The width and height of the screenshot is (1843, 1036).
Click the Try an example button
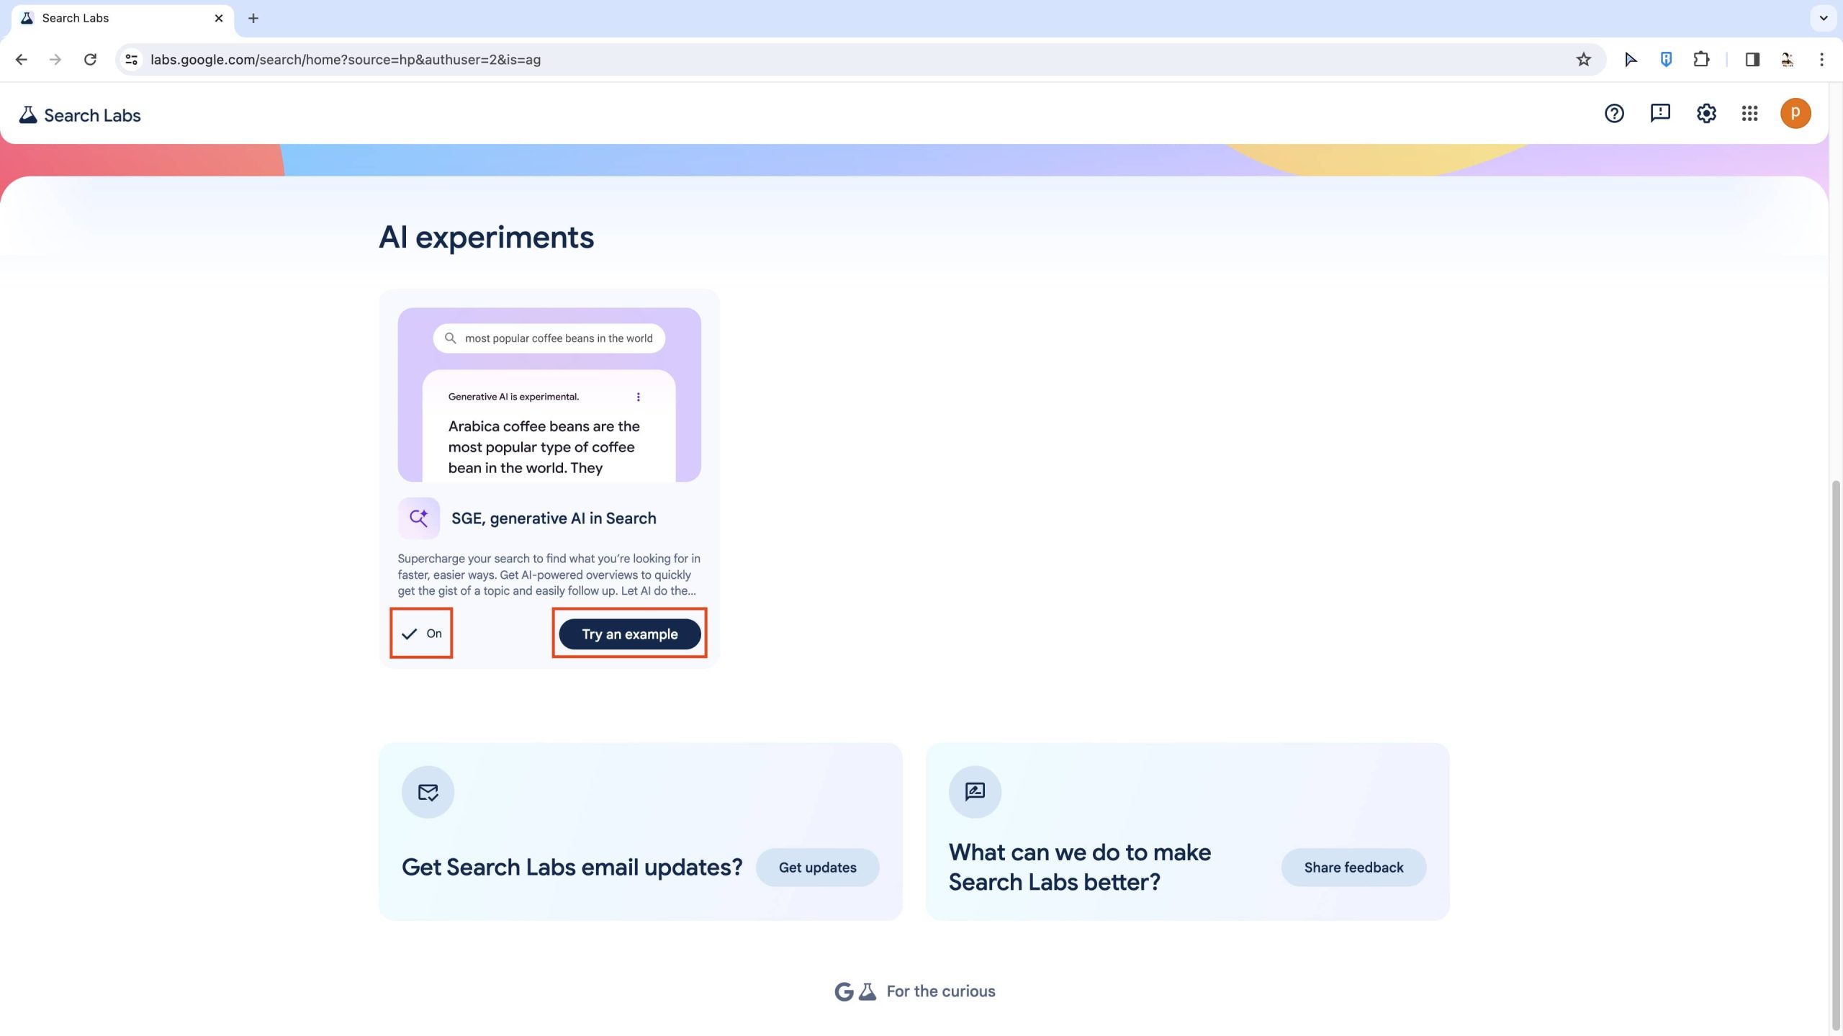[x=629, y=634]
